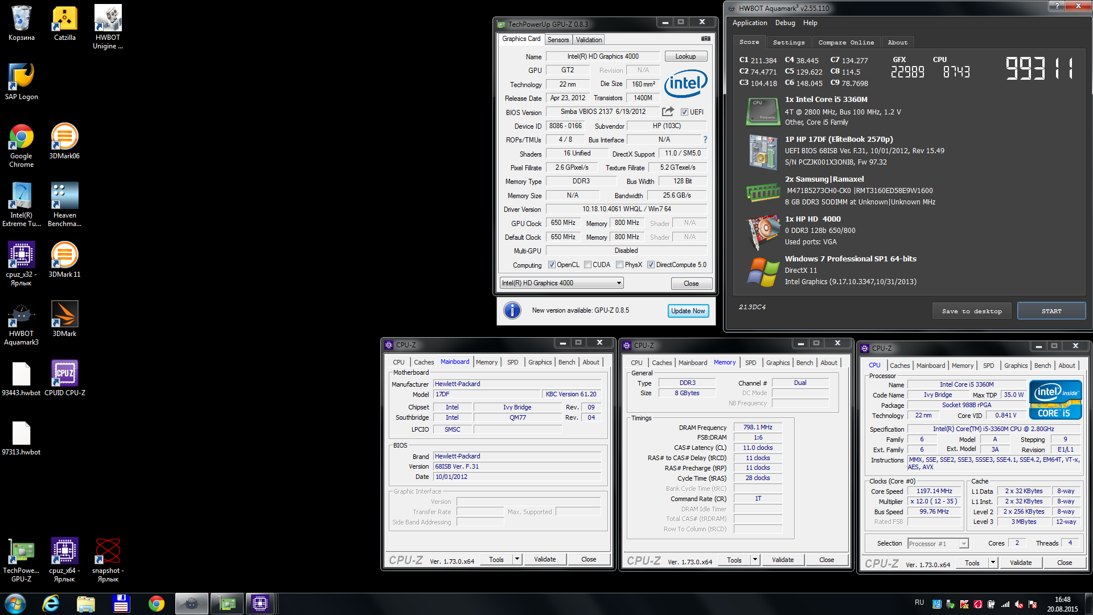
Task: Open Intel Extreme Tuning shortcut
Action: (21, 204)
